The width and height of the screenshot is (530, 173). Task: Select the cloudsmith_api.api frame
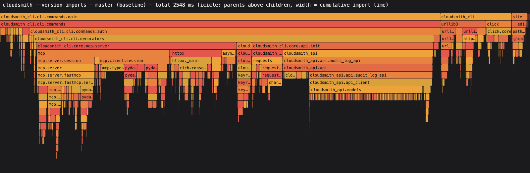358,68
